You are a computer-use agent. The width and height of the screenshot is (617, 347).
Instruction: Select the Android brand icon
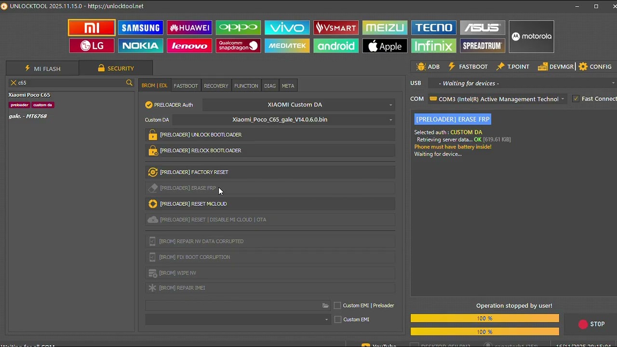[336, 46]
